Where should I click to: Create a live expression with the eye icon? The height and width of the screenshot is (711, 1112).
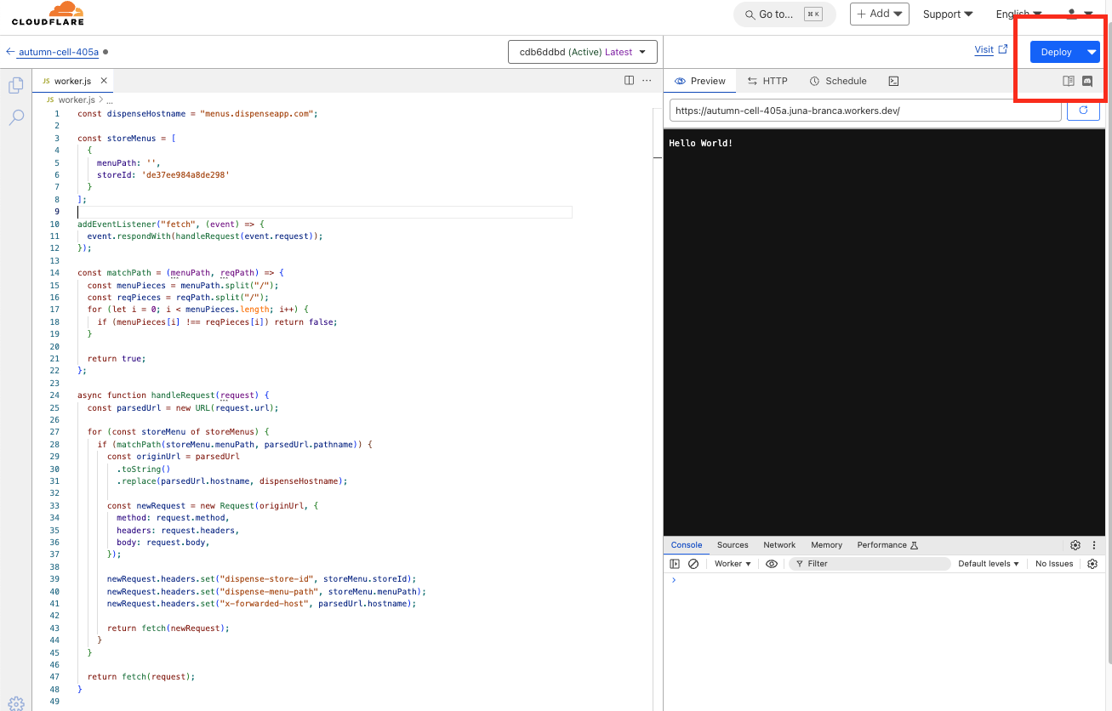(x=772, y=564)
